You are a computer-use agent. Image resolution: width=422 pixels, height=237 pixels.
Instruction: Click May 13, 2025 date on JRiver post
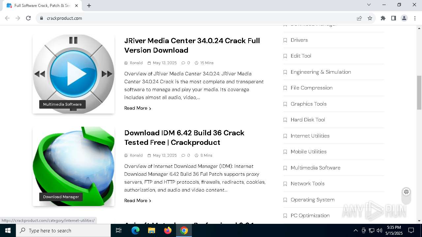pyautogui.click(x=165, y=63)
